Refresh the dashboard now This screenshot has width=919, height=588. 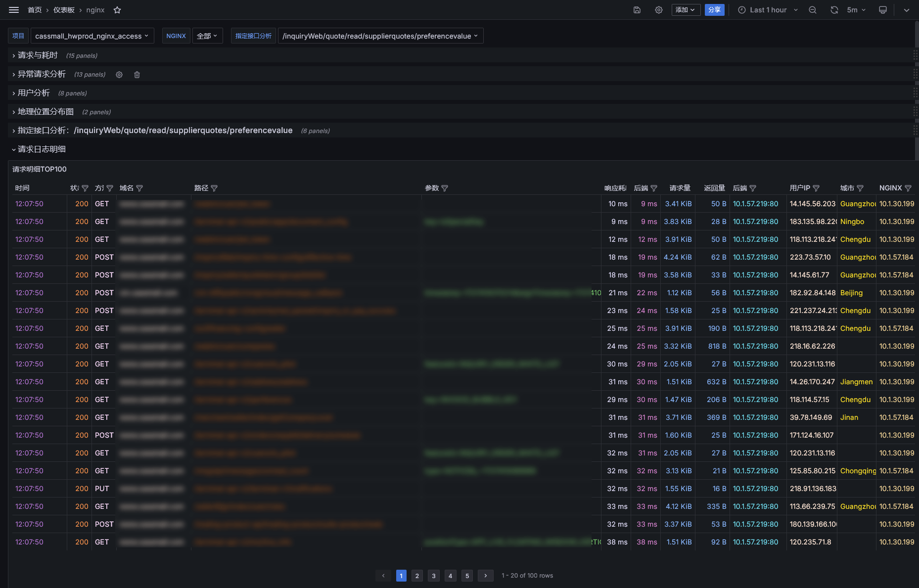pyautogui.click(x=834, y=10)
